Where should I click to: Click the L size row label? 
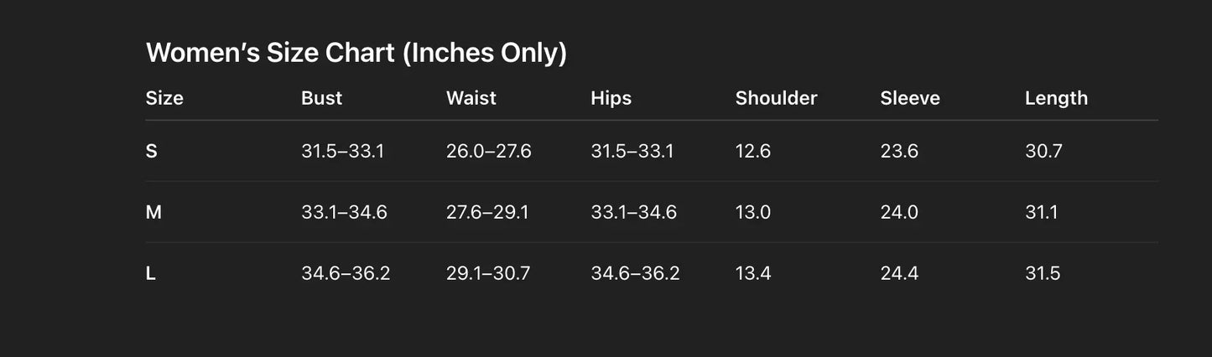[x=151, y=274]
